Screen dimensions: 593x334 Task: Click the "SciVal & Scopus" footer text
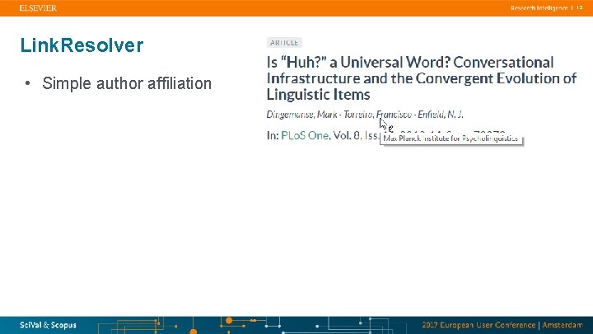[48, 325]
